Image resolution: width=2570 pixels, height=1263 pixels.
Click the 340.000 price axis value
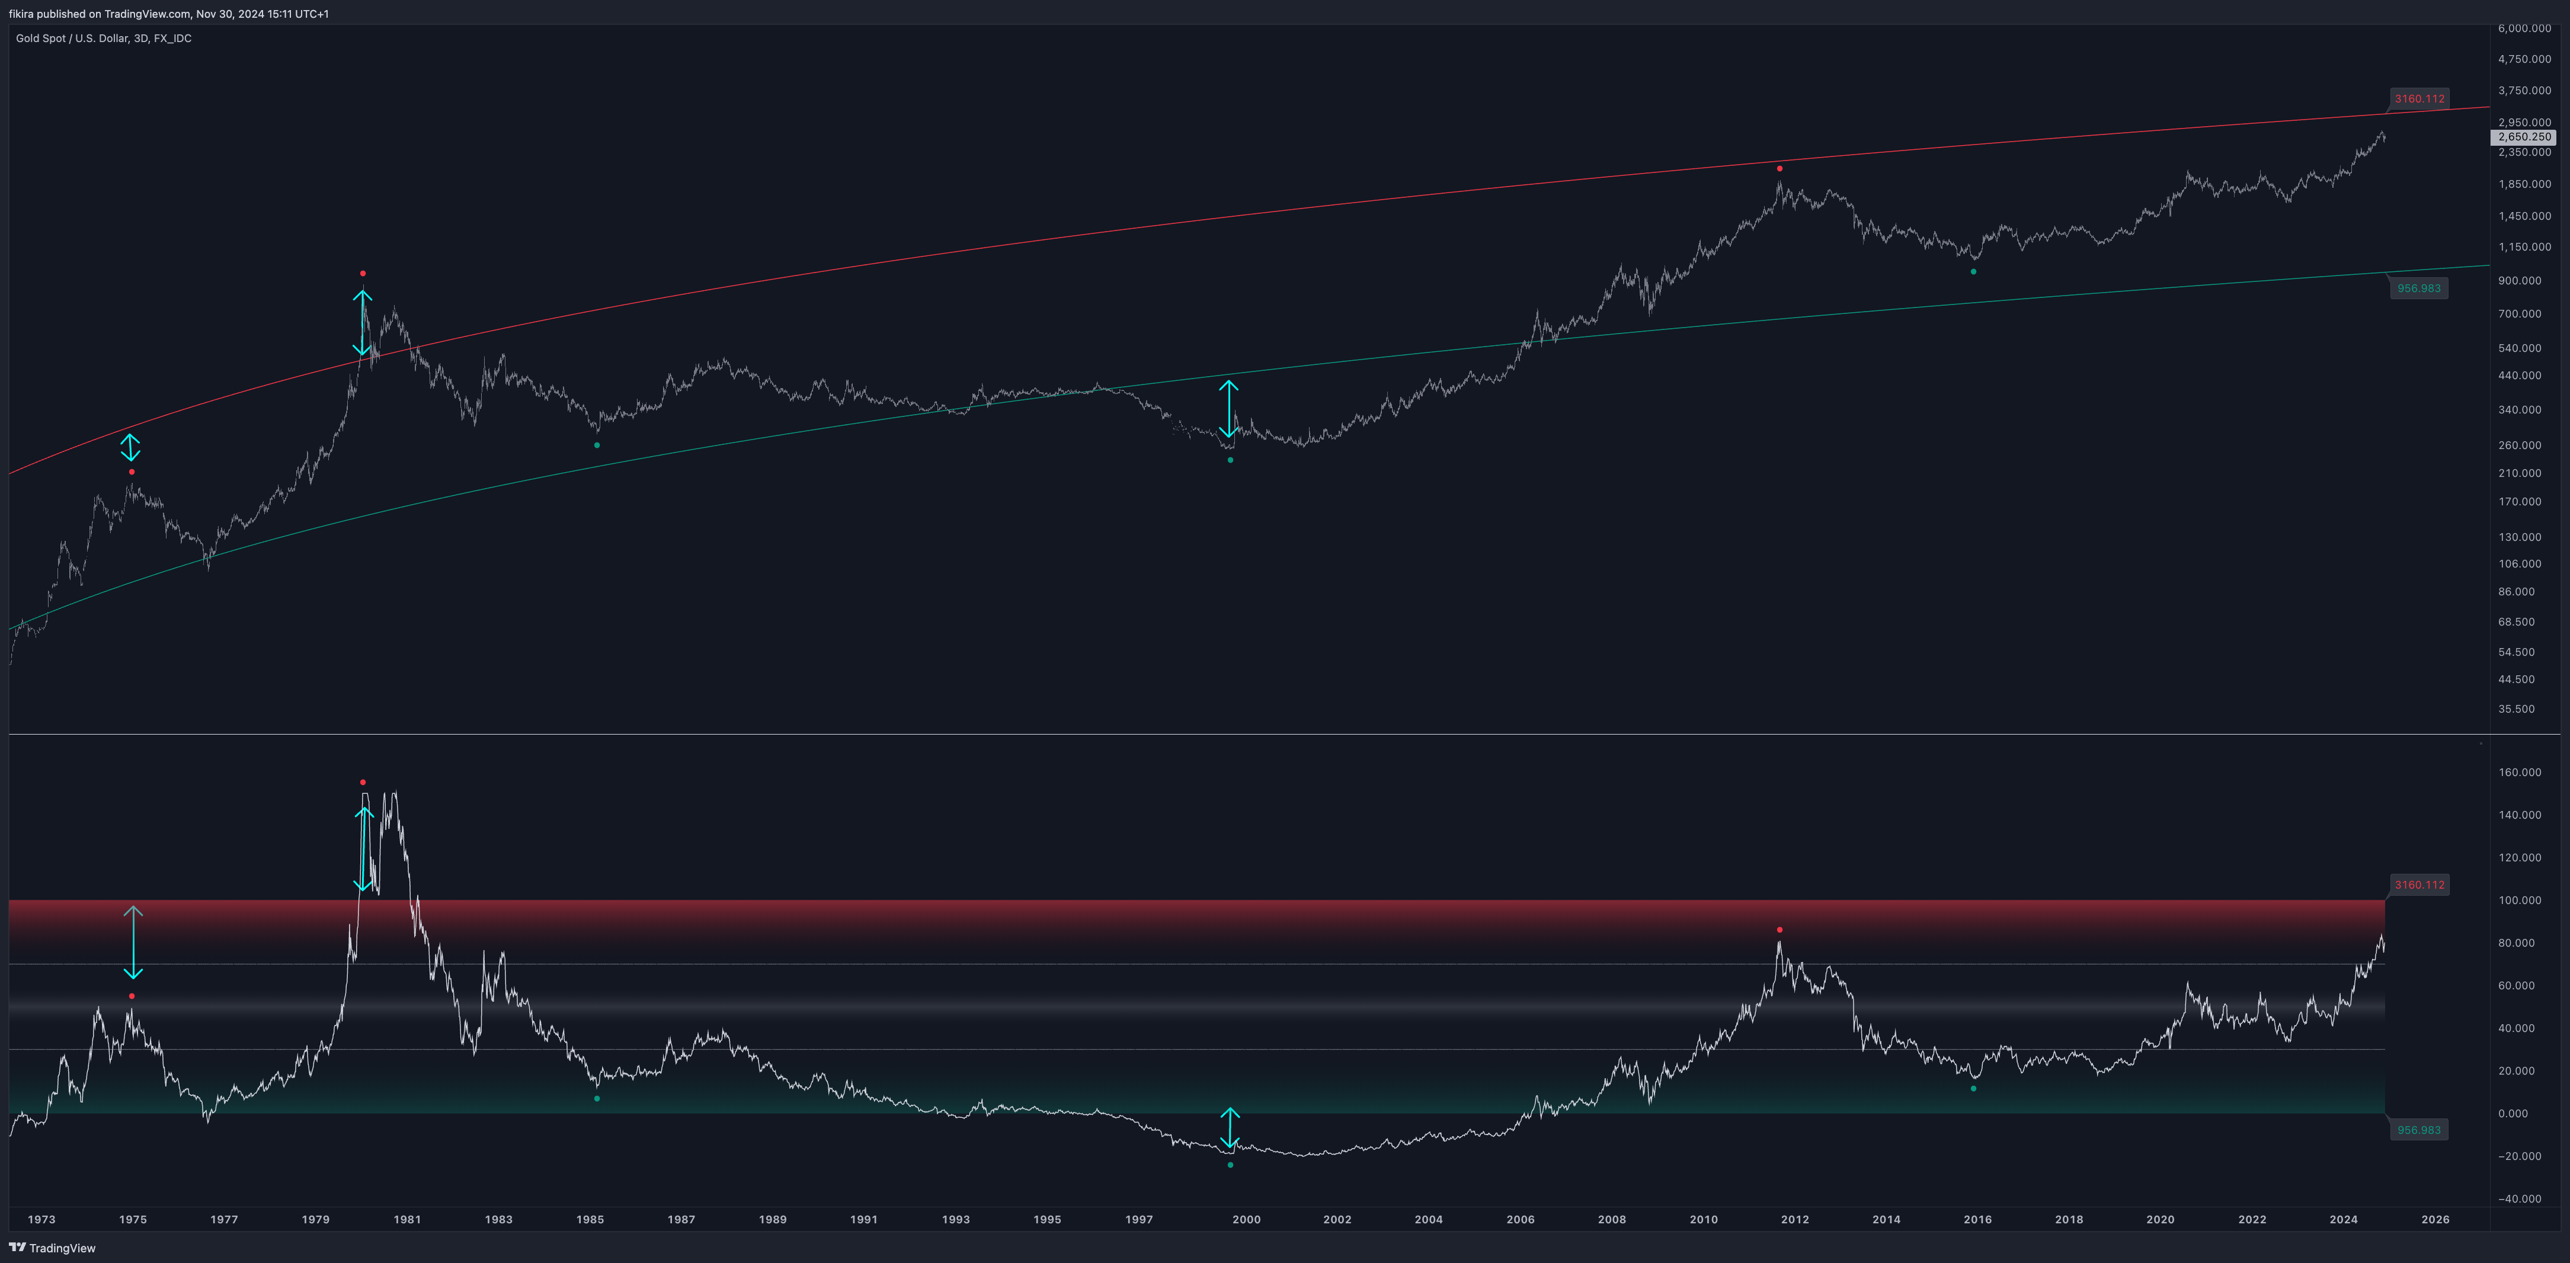pos(2520,410)
